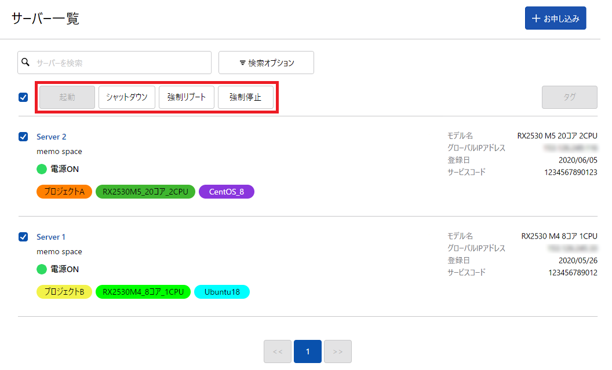612x370 pixels.
Task: Open the 検索オプション filter dropdown
Action: pos(266,63)
